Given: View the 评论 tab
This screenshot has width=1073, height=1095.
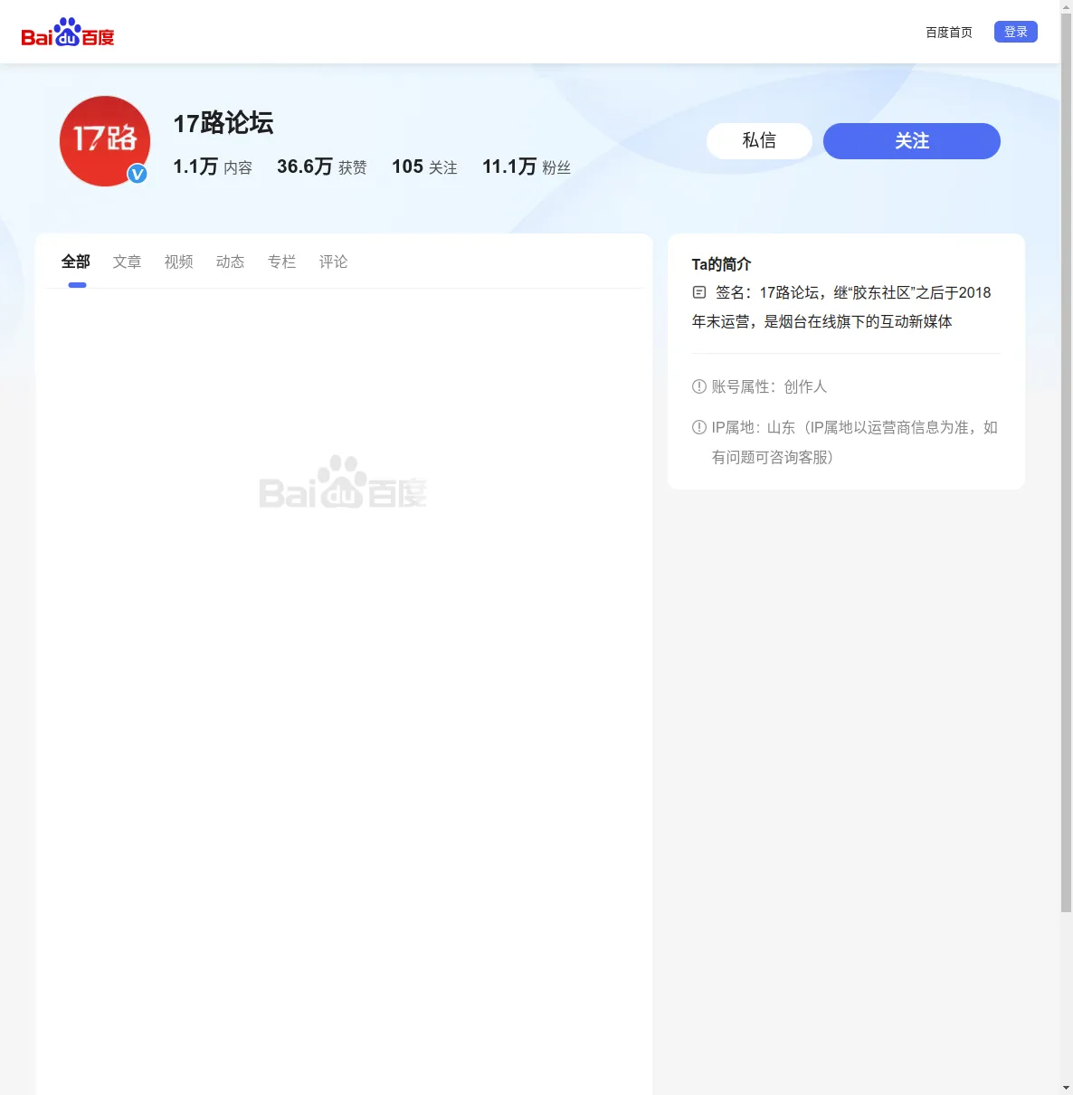Looking at the screenshot, I should (x=334, y=262).
